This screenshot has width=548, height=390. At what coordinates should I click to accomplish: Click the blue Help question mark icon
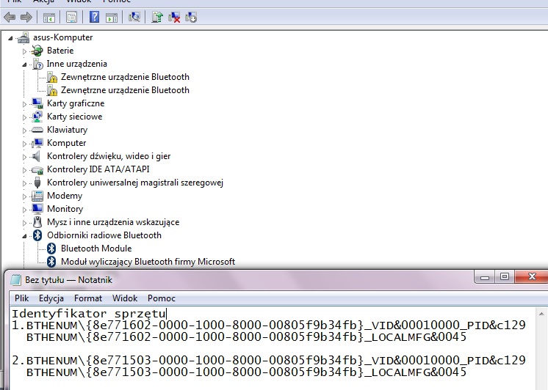(x=94, y=17)
